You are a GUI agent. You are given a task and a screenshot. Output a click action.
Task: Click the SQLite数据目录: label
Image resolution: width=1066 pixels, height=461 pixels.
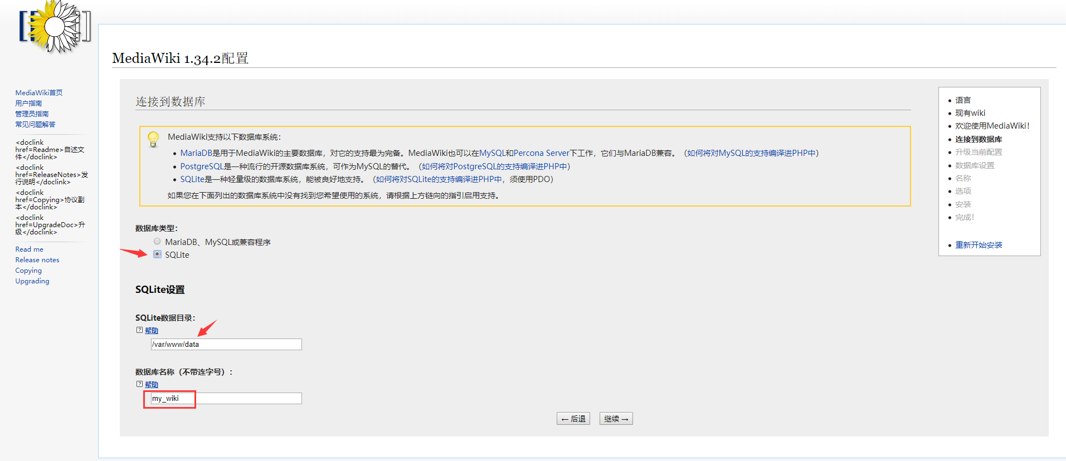[166, 318]
